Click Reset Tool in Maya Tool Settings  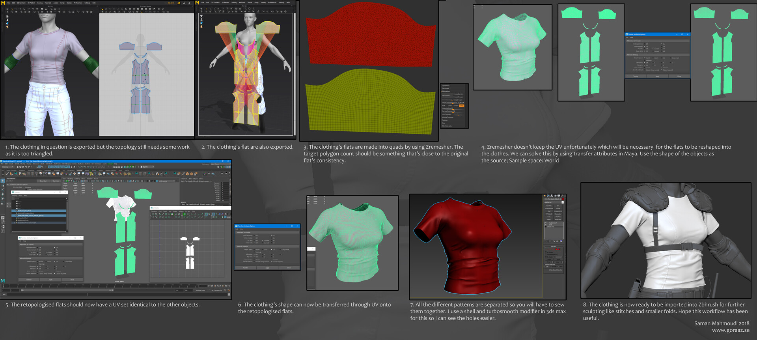click(x=43, y=181)
